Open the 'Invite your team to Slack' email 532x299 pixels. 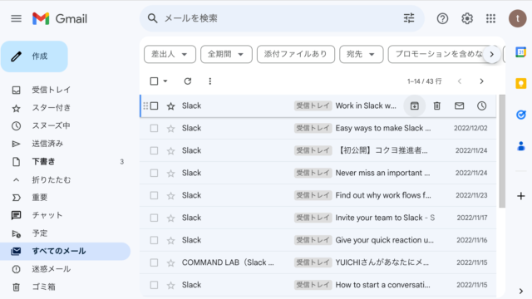318,218
